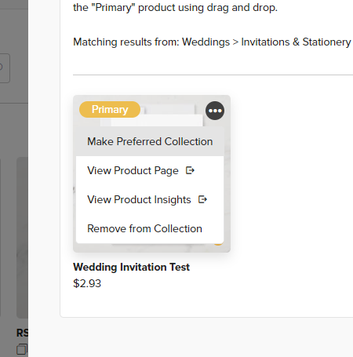The width and height of the screenshot is (353, 357).
Task: Choose View Product Insights menu entry
Action: click(x=150, y=199)
